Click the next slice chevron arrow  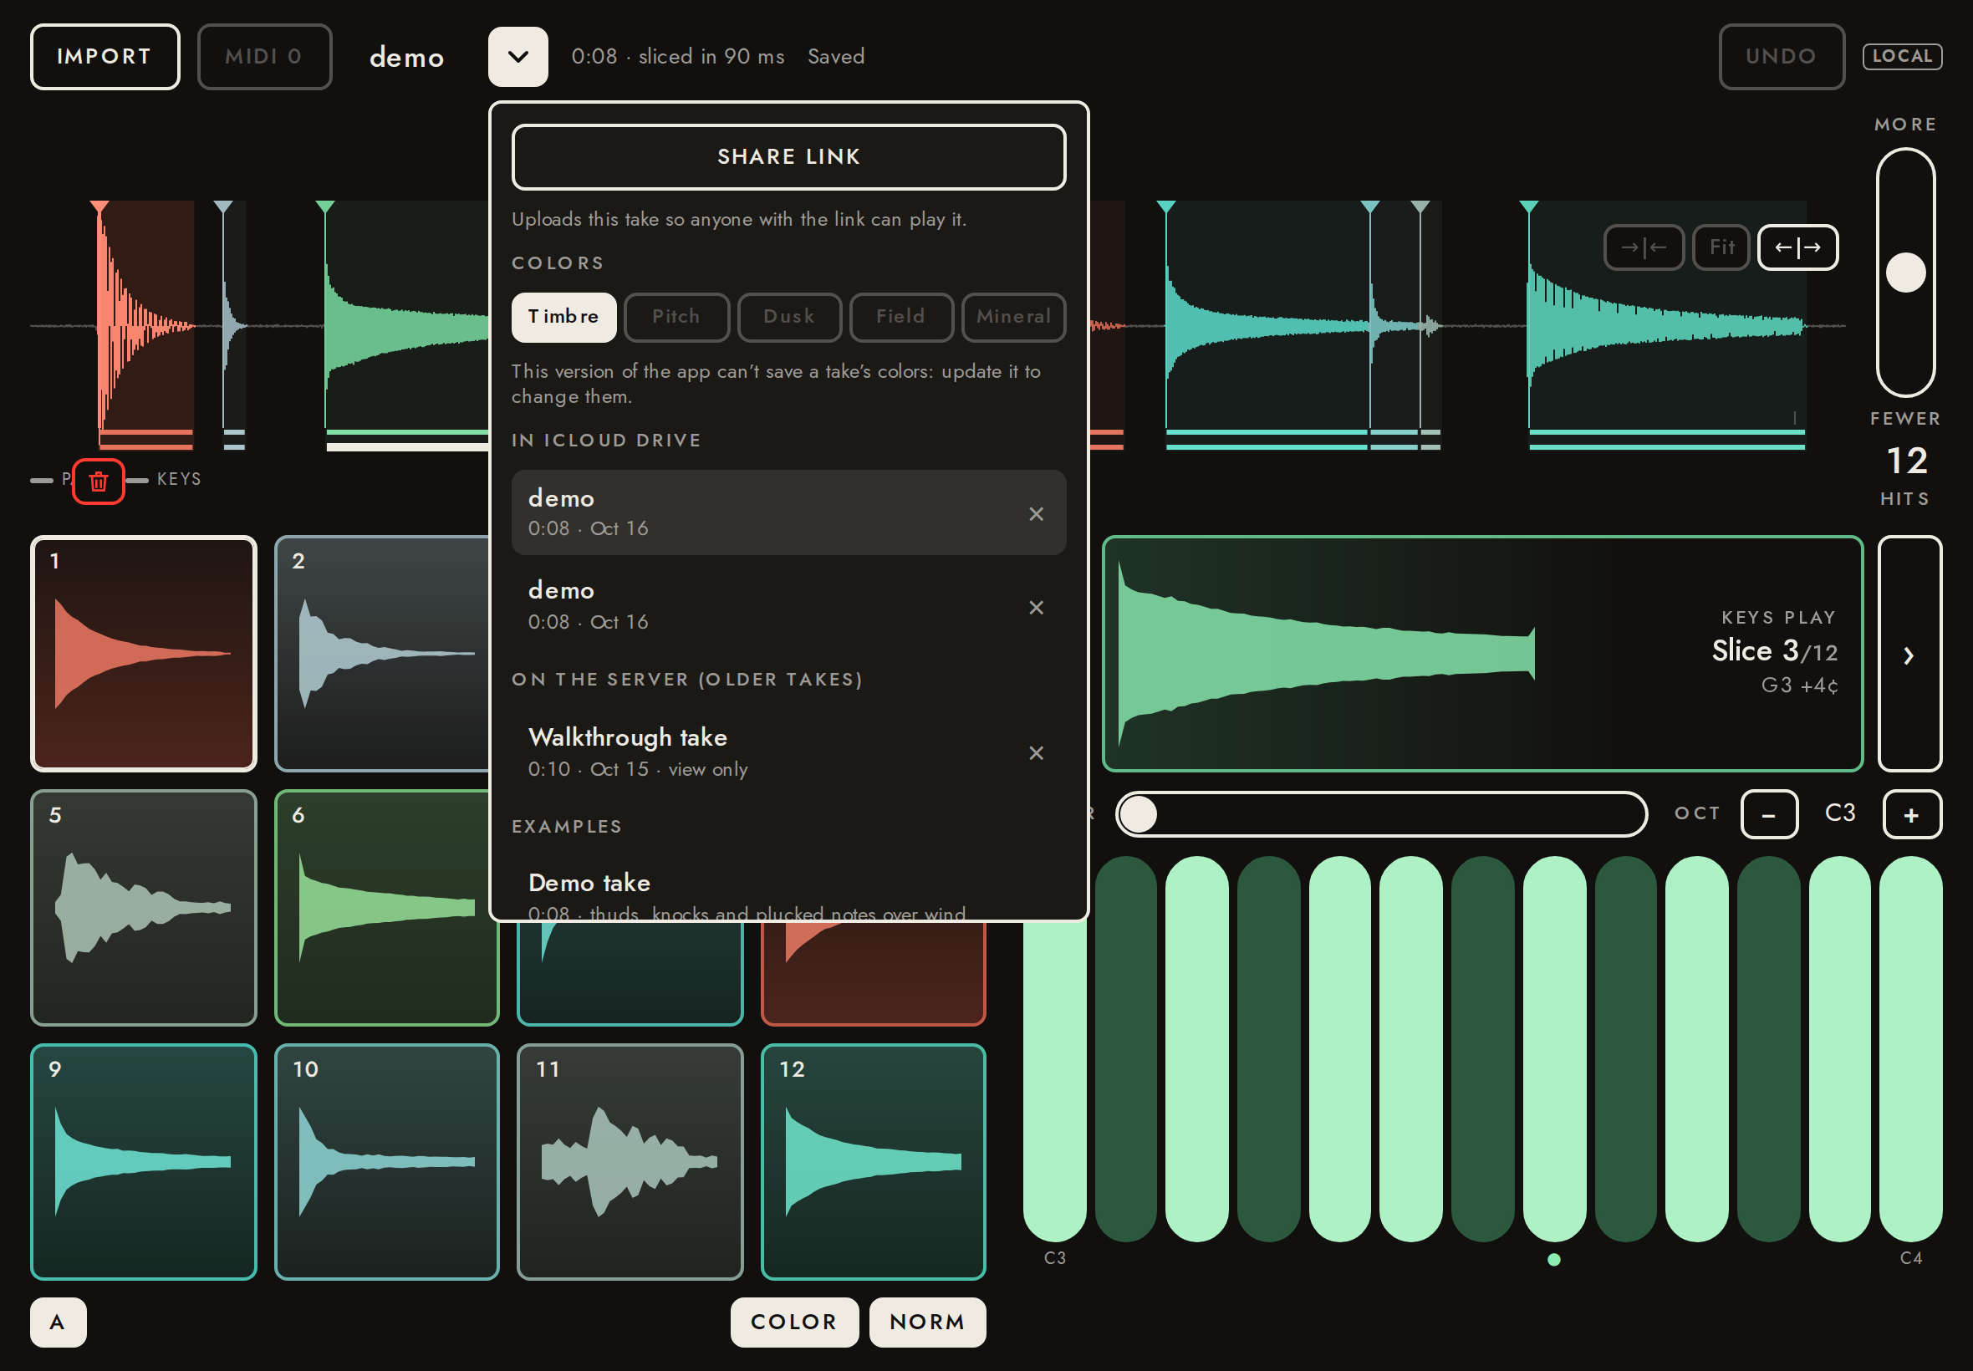tap(1909, 655)
